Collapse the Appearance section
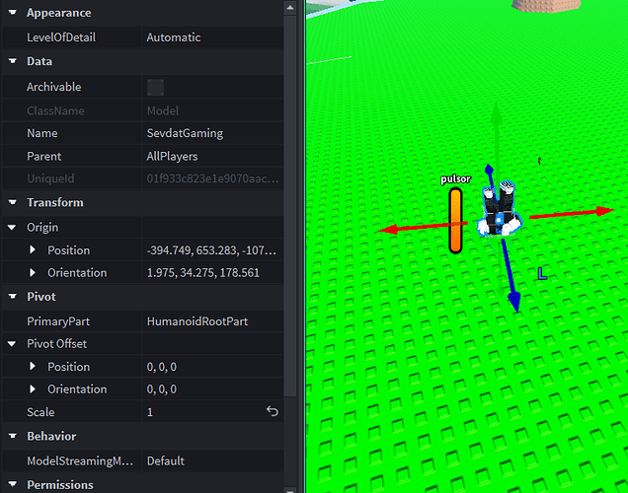 [13, 13]
